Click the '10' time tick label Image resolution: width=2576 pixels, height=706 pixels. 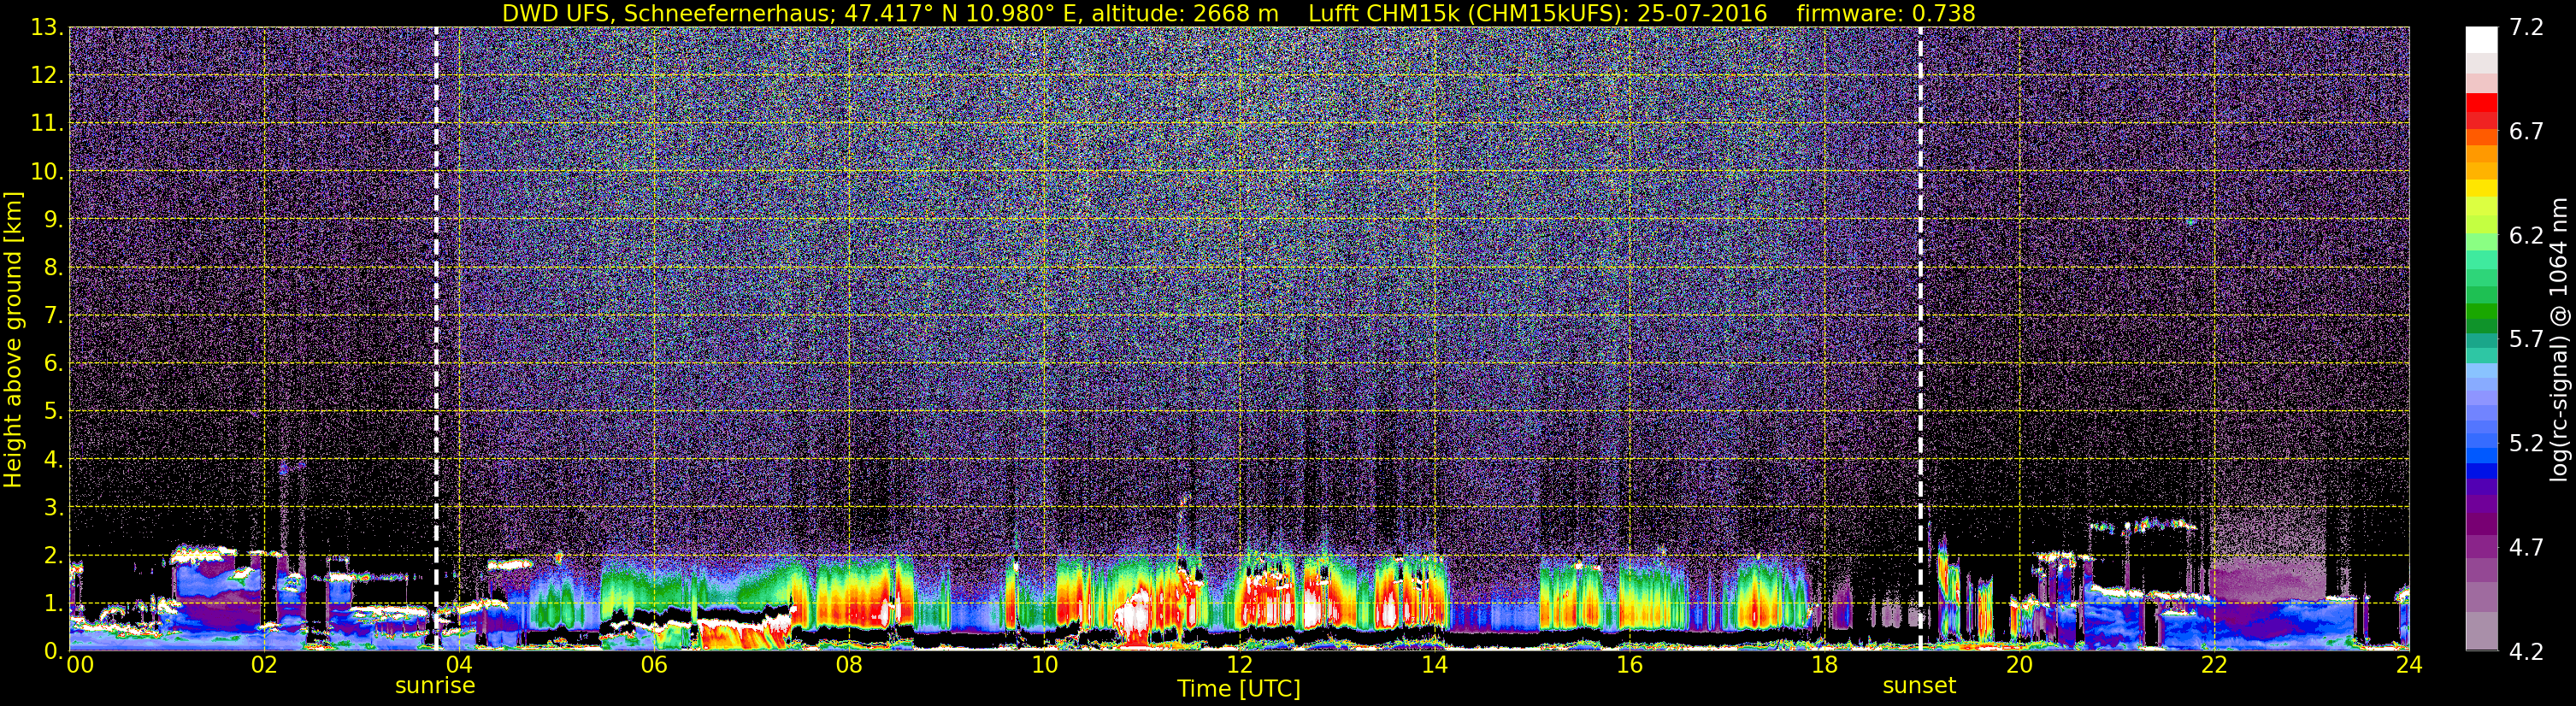1044,665
